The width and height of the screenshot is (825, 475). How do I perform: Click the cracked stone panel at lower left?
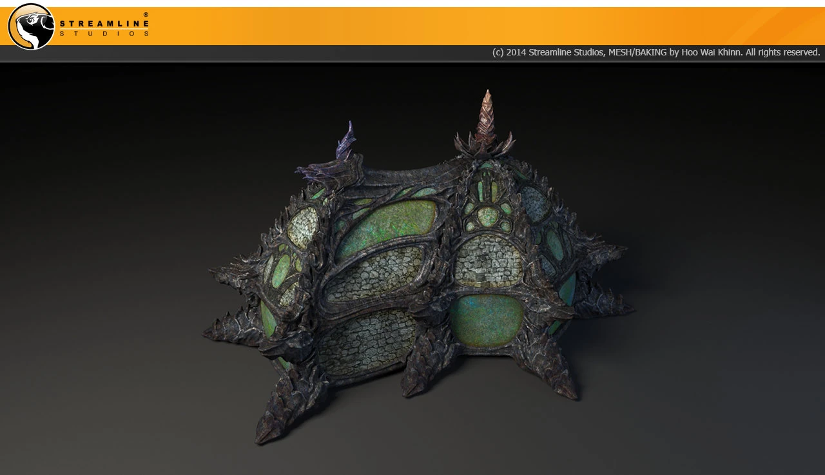pos(367,342)
